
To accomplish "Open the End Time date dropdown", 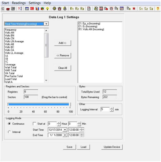I will (x=65, y=135).
